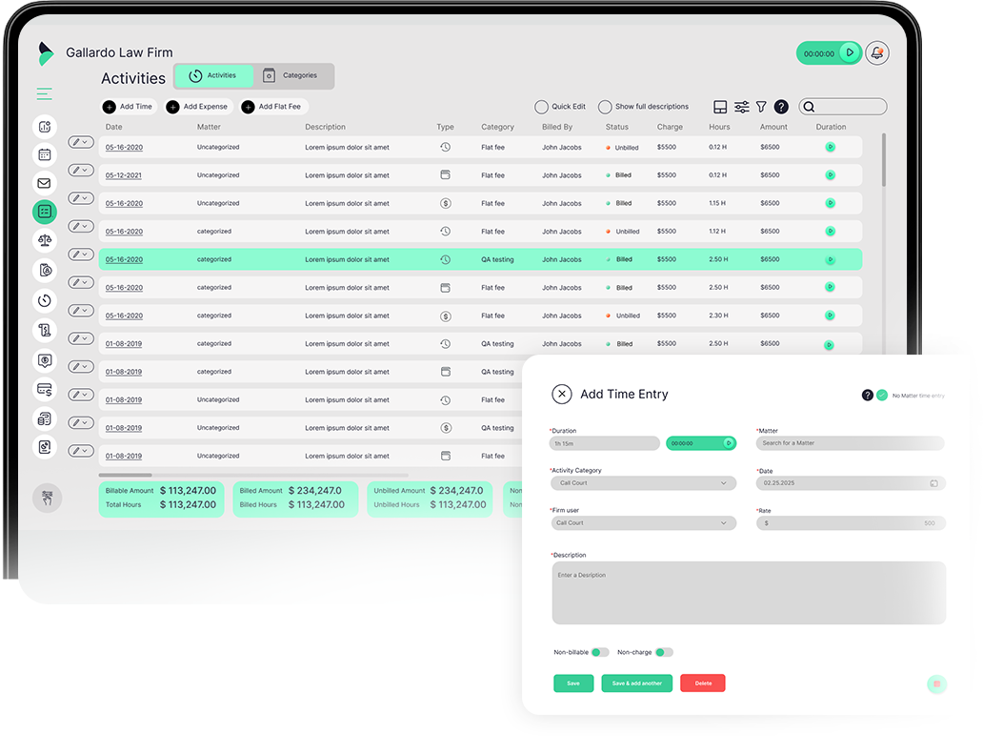Select the Mail envelope icon in the sidebar
983x754 pixels.
tap(44, 183)
